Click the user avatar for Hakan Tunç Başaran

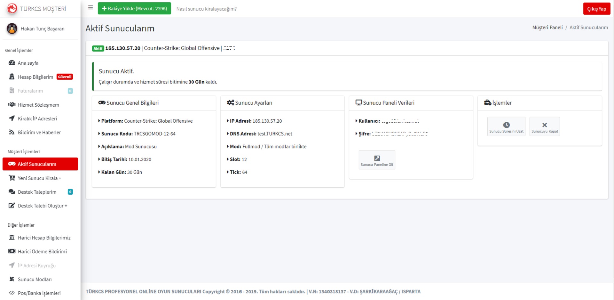click(12, 28)
